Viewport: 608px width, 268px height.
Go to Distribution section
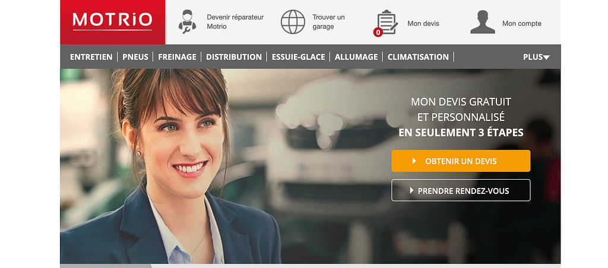tap(234, 57)
